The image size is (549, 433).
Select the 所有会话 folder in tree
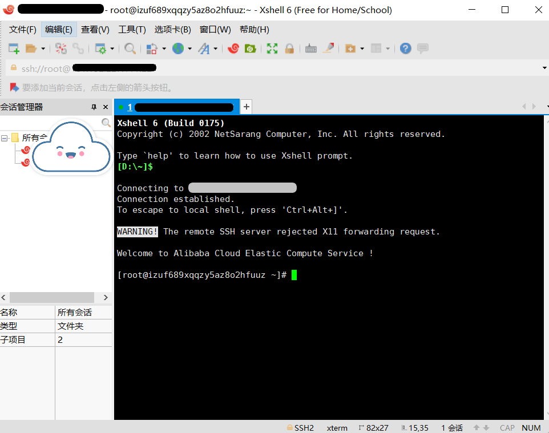click(34, 137)
